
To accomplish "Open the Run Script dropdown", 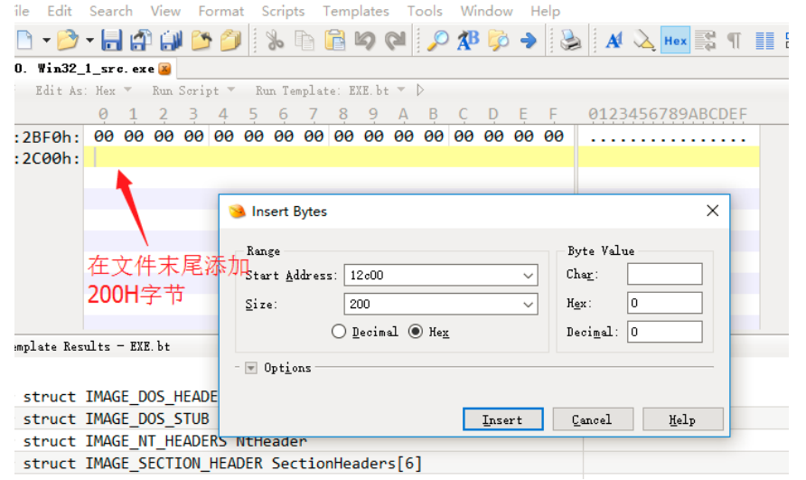I will (x=193, y=90).
